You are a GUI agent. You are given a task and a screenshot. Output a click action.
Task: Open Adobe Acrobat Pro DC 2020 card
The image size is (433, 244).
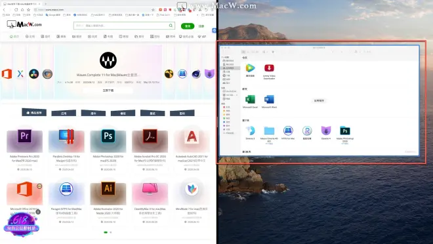[x=150, y=150]
